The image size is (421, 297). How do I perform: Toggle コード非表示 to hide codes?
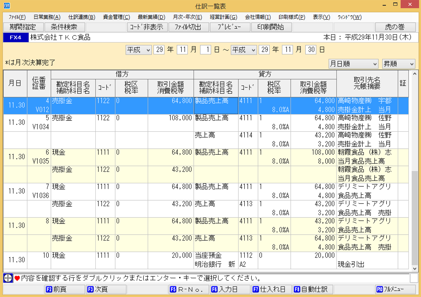[147, 27]
